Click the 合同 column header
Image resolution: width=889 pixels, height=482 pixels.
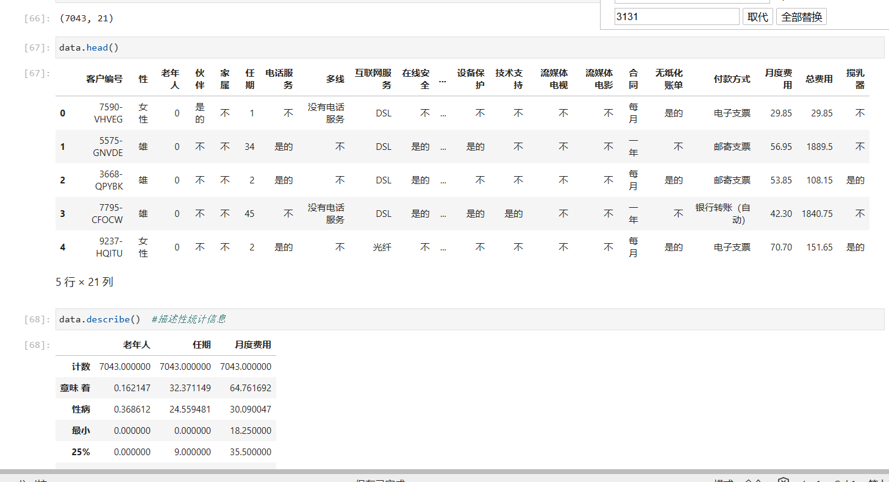pos(634,79)
